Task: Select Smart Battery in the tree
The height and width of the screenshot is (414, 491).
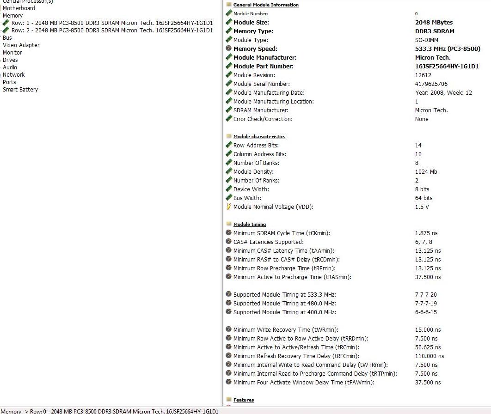Action: click(20, 90)
